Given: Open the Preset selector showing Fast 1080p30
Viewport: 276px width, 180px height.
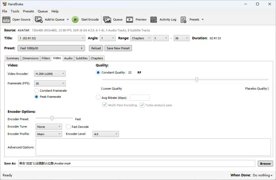Looking at the screenshot, I should click(51, 48).
